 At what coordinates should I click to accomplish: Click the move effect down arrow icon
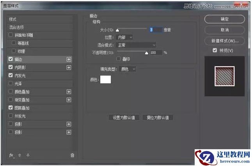tap(28, 155)
